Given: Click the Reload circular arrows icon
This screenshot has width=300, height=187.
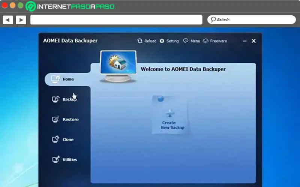Looking at the screenshot, I should [x=140, y=41].
